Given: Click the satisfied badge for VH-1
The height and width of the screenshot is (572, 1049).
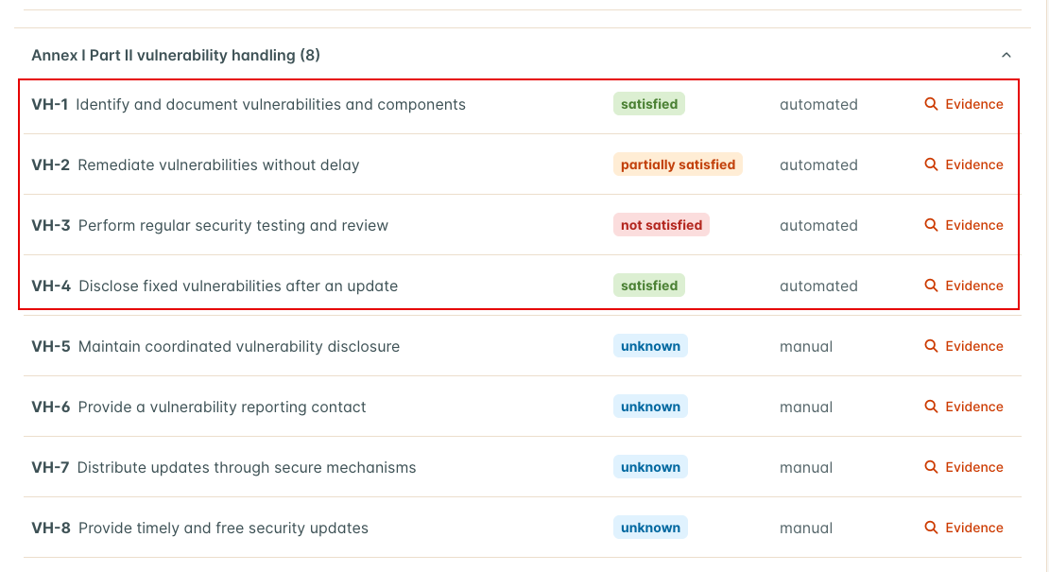Looking at the screenshot, I should (649, 104).
